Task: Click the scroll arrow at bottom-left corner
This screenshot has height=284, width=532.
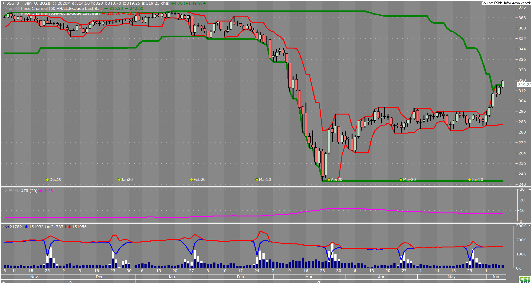Action: (3, 282)
